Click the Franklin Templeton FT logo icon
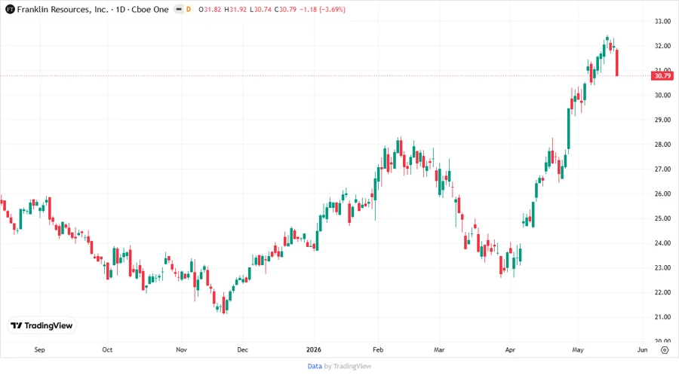The image size is (679, 375). tap(10, 10)
